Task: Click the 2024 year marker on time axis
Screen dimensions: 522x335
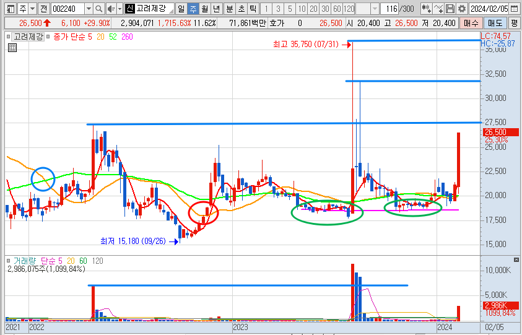Action: (445, 327)
